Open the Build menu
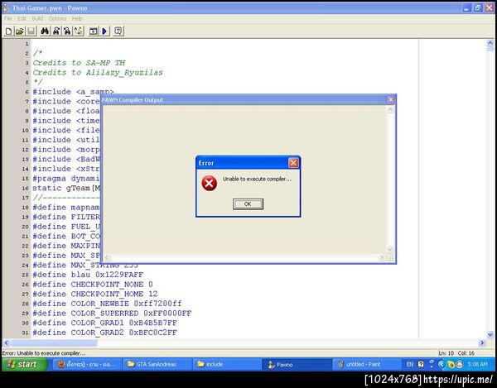Viewport: 497px width, 388px height. 37,18
